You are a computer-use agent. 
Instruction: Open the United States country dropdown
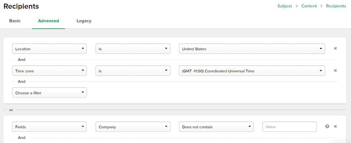[252, 49]
